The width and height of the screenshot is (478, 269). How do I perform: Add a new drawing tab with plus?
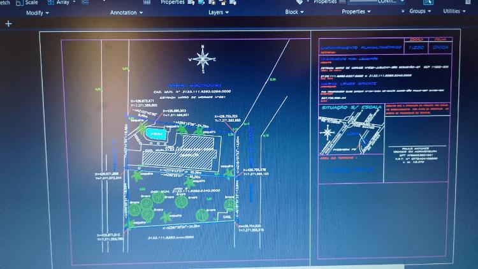click(8, 24)
